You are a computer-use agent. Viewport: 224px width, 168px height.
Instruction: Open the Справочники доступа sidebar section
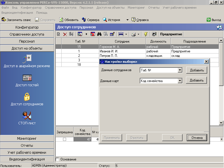(x=27, y=34)
